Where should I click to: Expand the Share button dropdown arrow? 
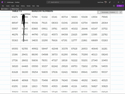(123, 6)
